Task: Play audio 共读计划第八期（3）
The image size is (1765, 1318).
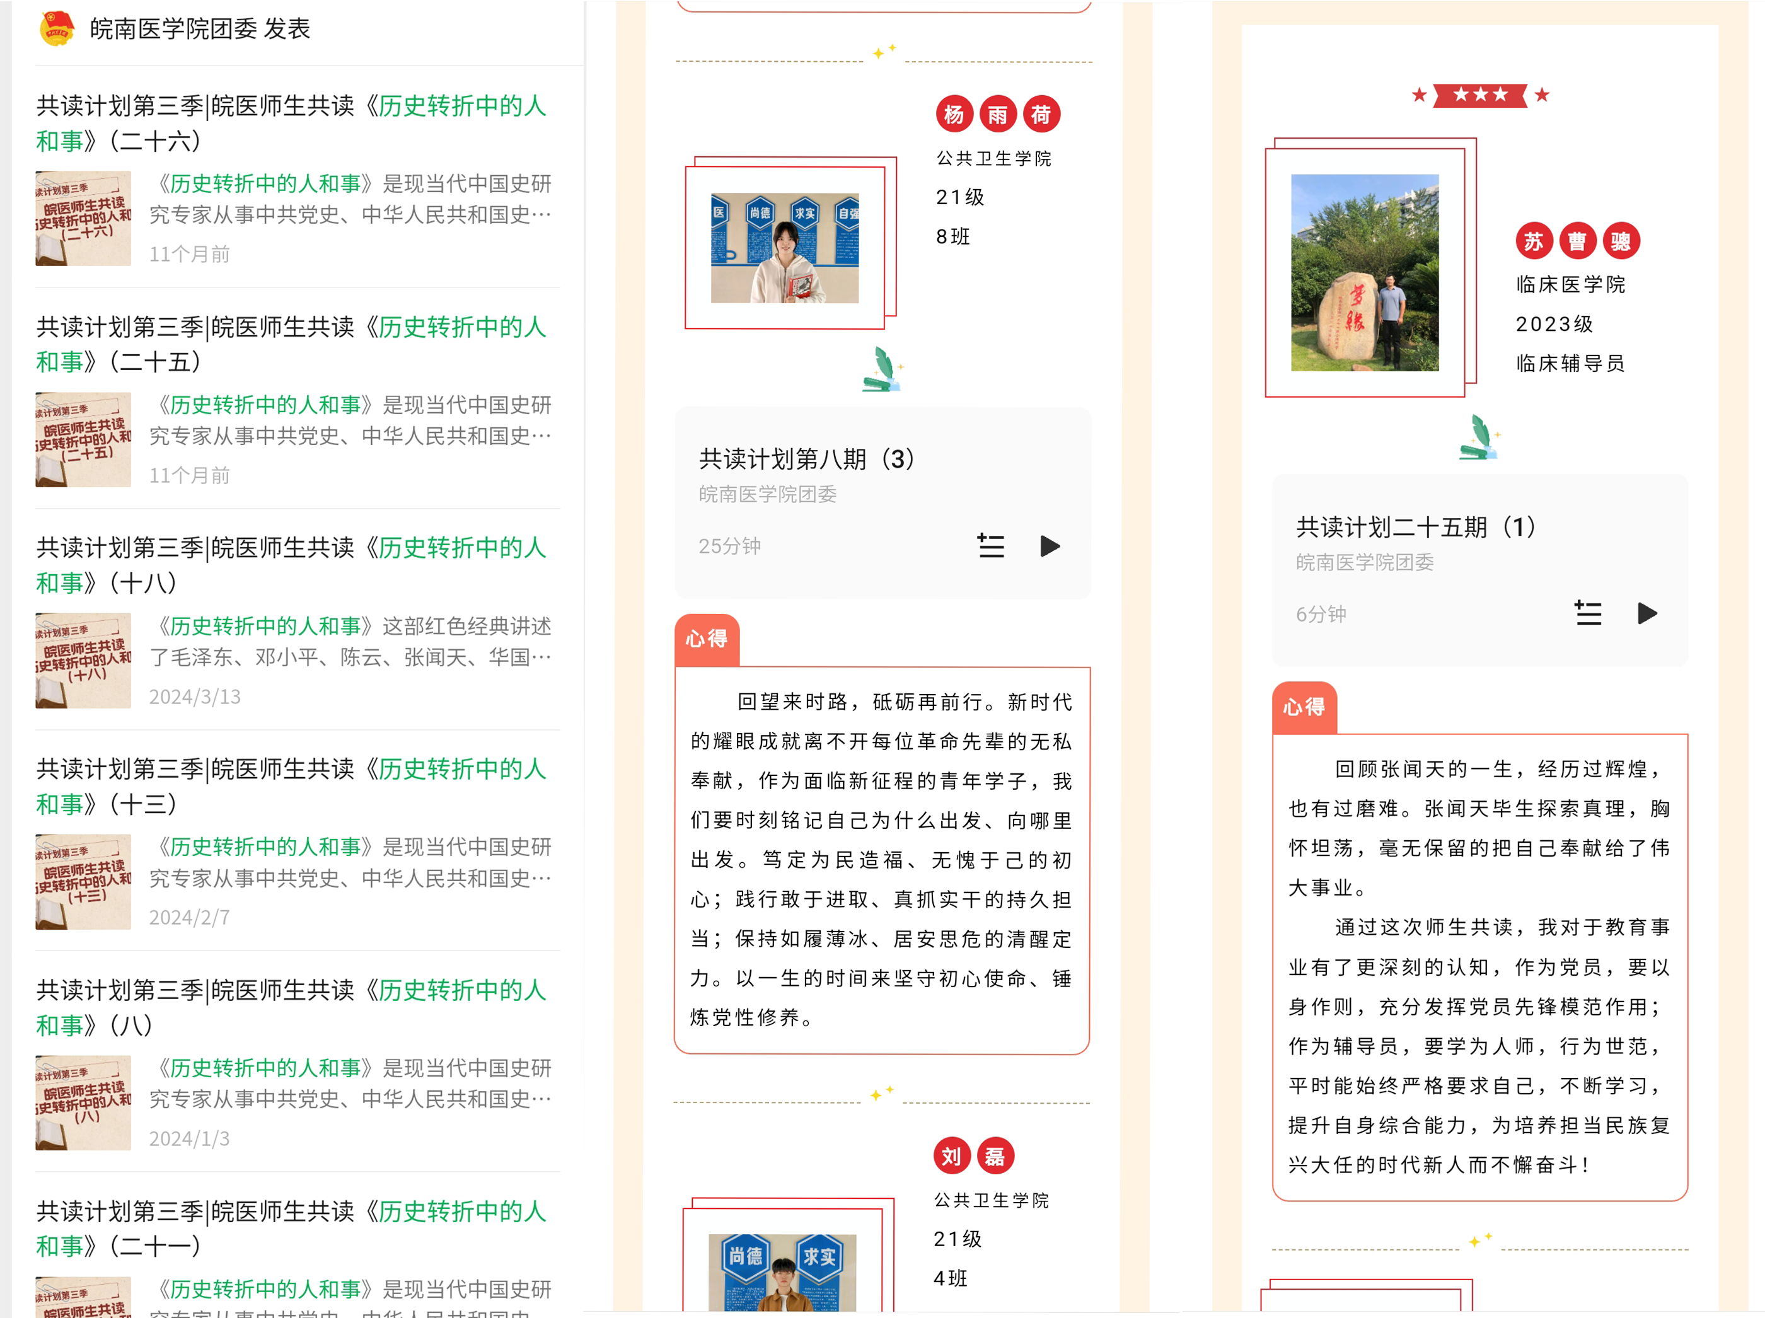Action: [1050, 546]
